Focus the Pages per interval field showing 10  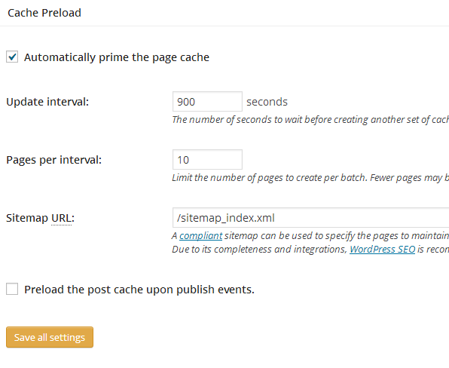click(x=207, y=159)
